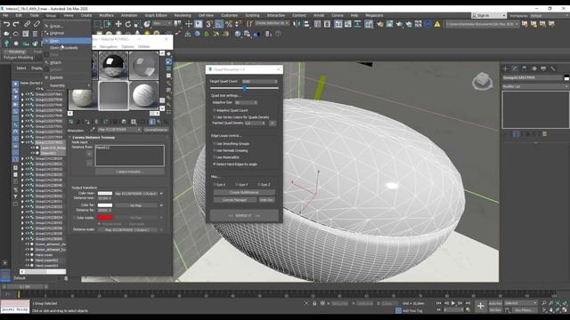
Task: Open the Material Editor teapot icon
Action: pos(380,24)
